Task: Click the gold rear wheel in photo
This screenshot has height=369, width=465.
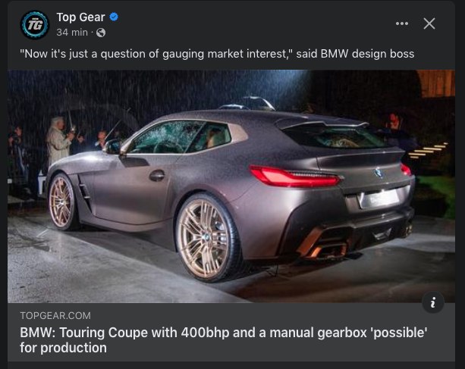Action: 206,239
